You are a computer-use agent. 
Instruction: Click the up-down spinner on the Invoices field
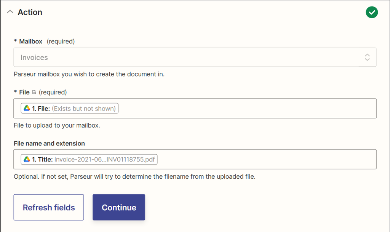pos(367,57)
